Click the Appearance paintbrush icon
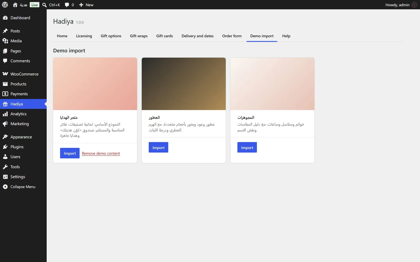The width and height of the screenshot is (420, 262). pos(5,137)
